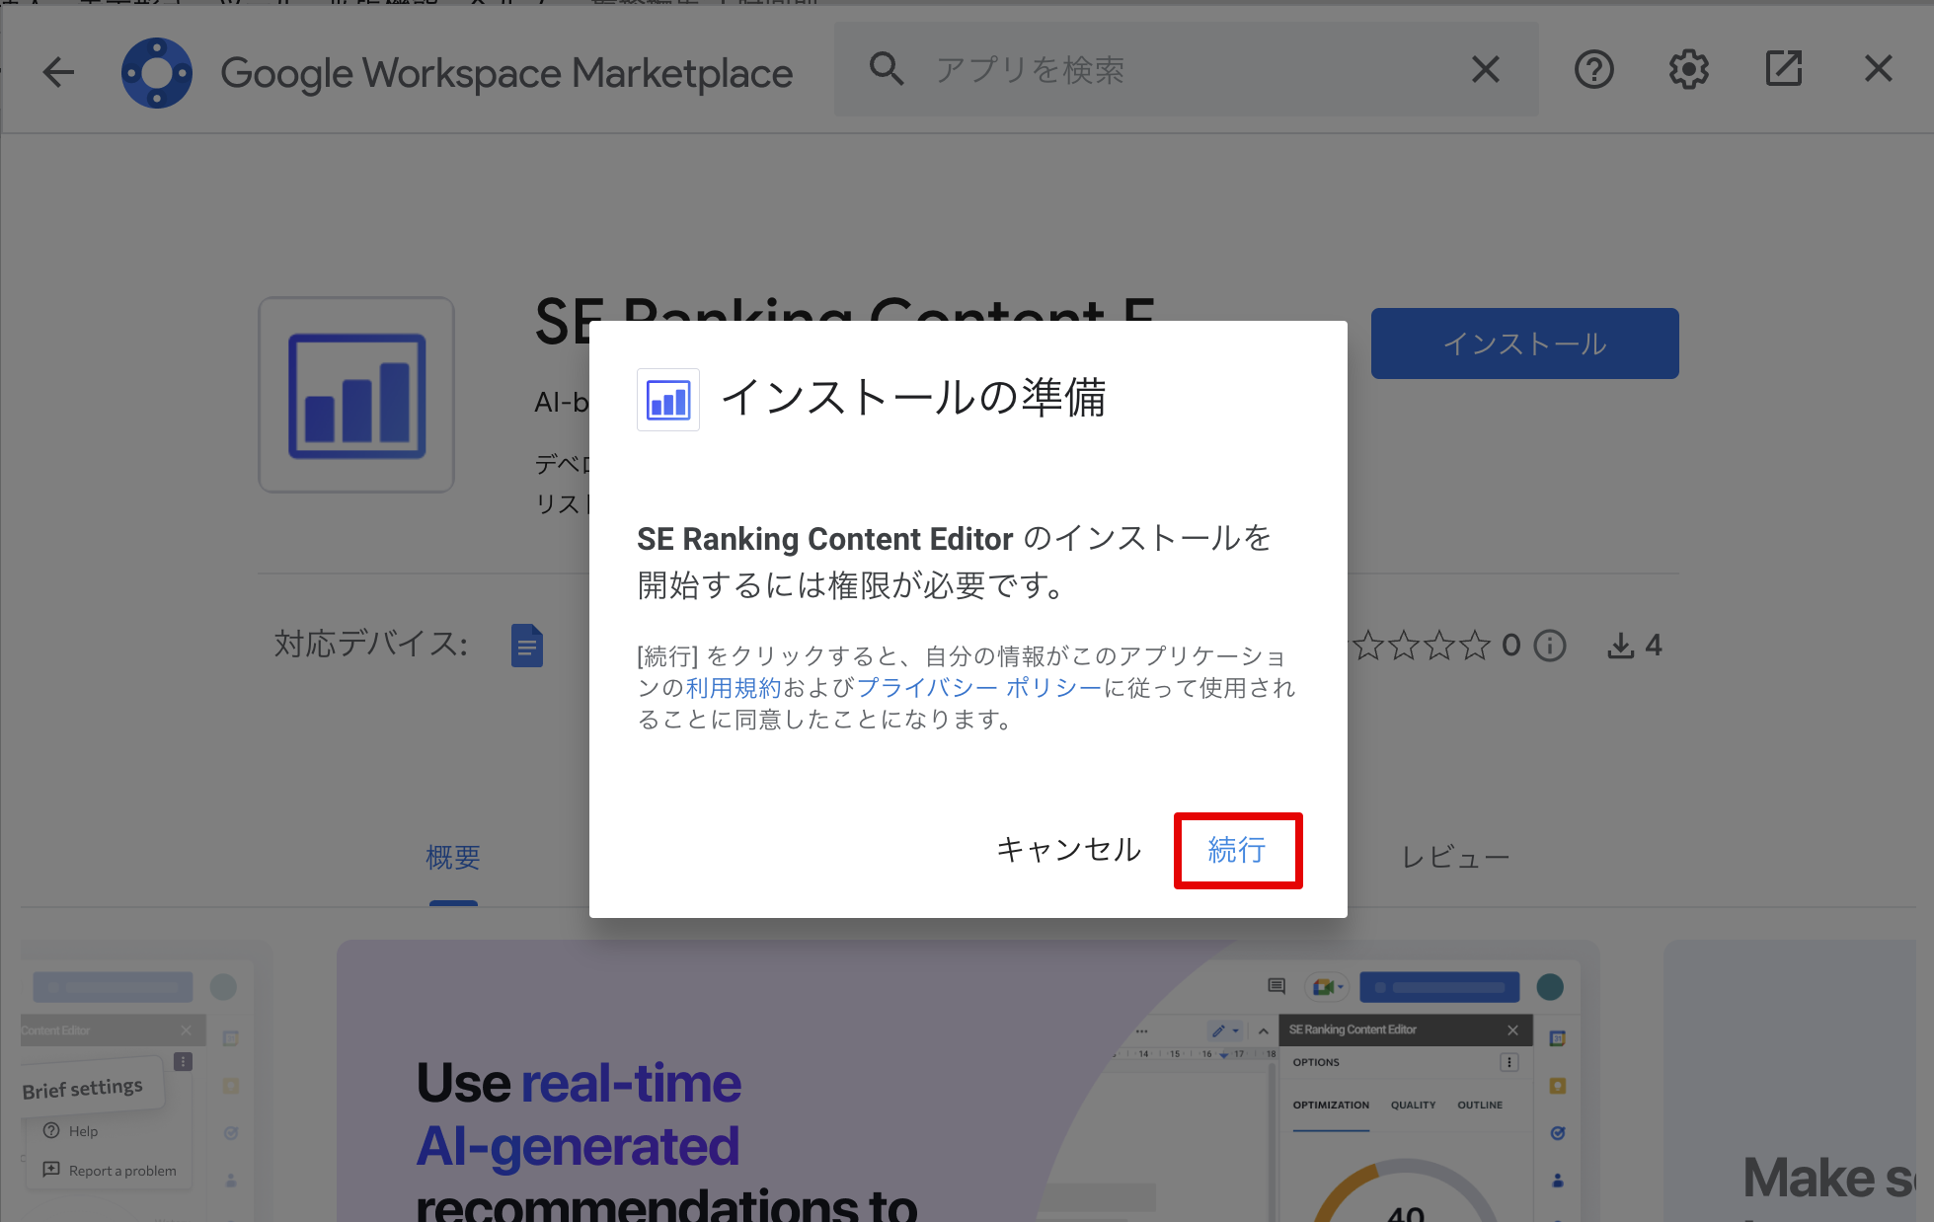Screen dimensions: 1934x1222
Task: Open the real-time AI-generated screenshot
Action: [x=967, y=1081]
